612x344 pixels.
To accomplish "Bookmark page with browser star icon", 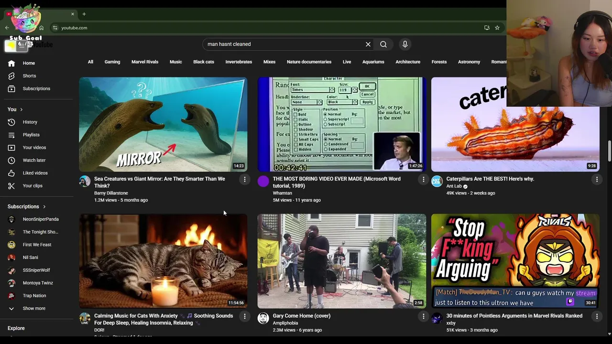I will pyautogui.click(x=497, y=28).
